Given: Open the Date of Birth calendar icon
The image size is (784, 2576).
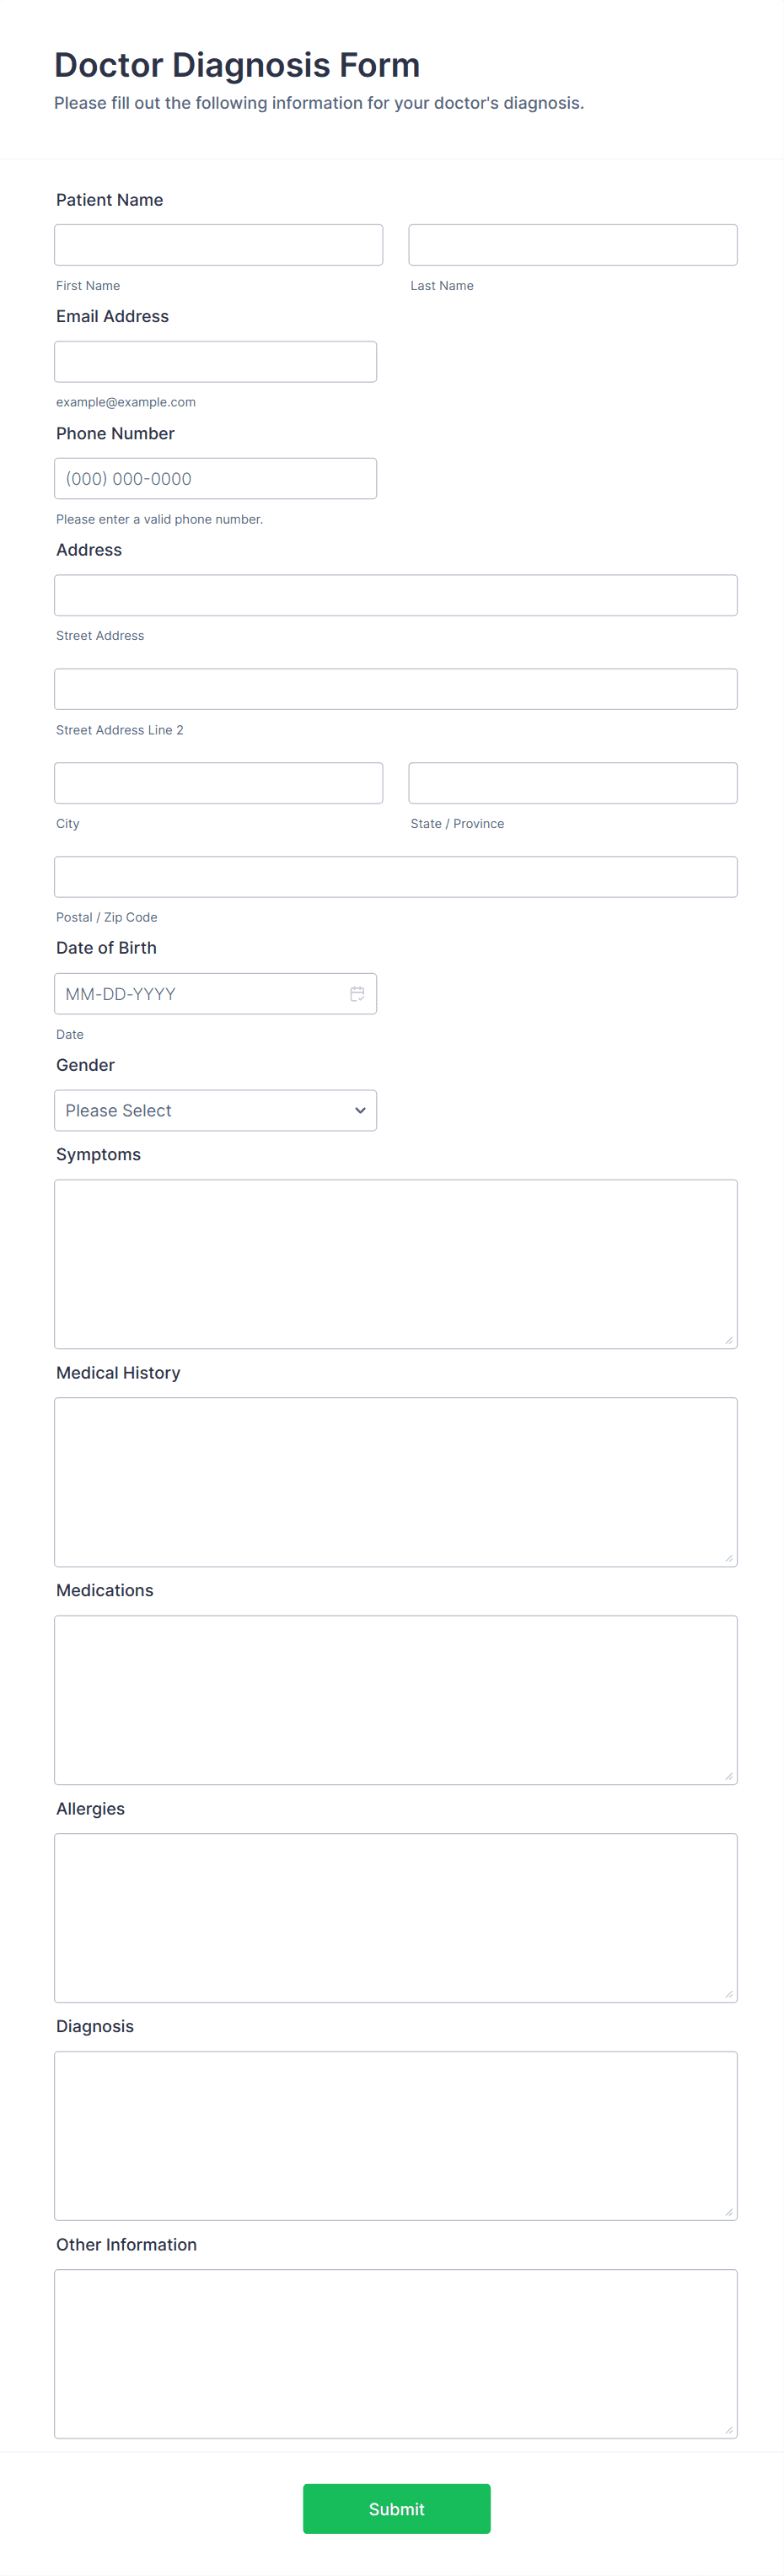Looking at the screenshot, I should pyautogui.click(x=357, y=993).
